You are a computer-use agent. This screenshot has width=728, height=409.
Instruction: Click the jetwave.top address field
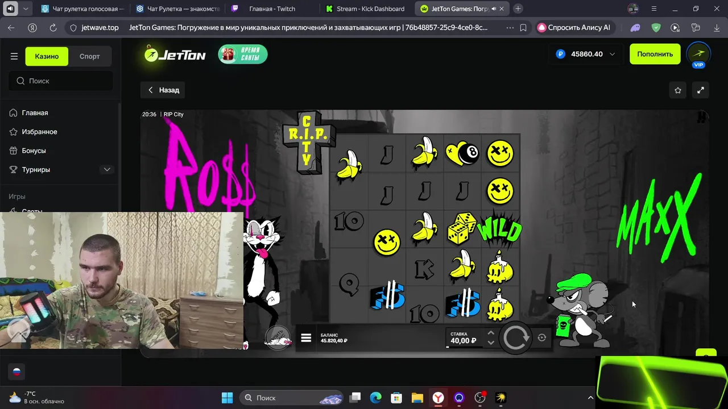click(x=100, y=27)
